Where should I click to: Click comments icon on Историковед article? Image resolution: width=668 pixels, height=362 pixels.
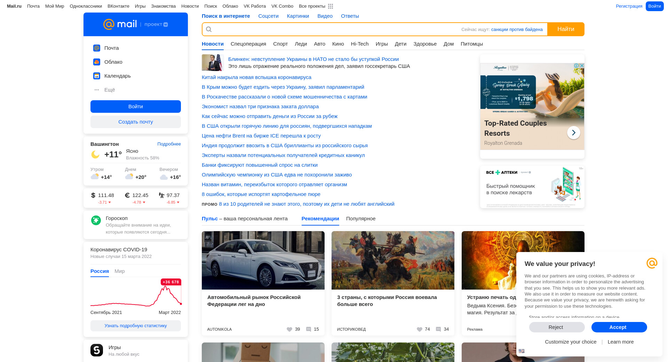[438, 329]
